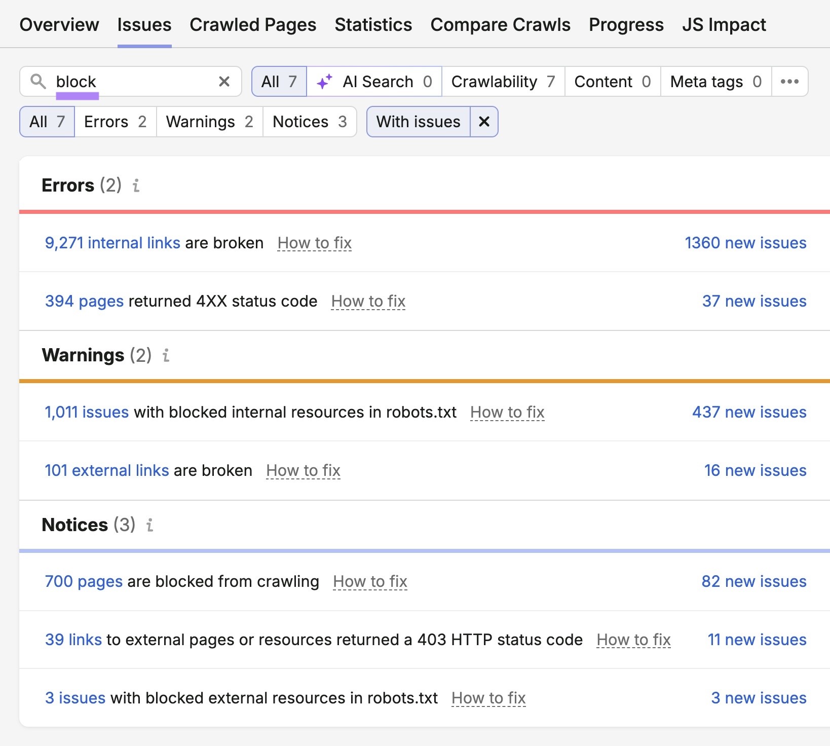830x746 pixels.
Task: Click the magnifier search icon
Action: pos(38,81)
